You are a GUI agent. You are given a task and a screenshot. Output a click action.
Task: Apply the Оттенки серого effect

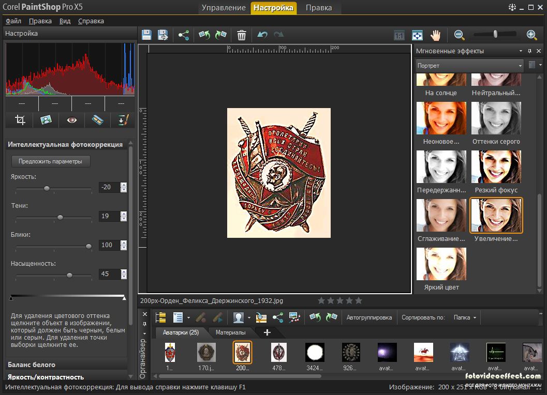click(x=496, y=118)
